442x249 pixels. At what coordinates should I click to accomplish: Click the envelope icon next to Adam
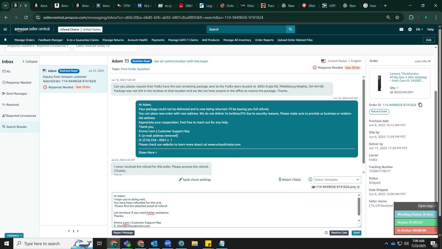coord(127,61)
